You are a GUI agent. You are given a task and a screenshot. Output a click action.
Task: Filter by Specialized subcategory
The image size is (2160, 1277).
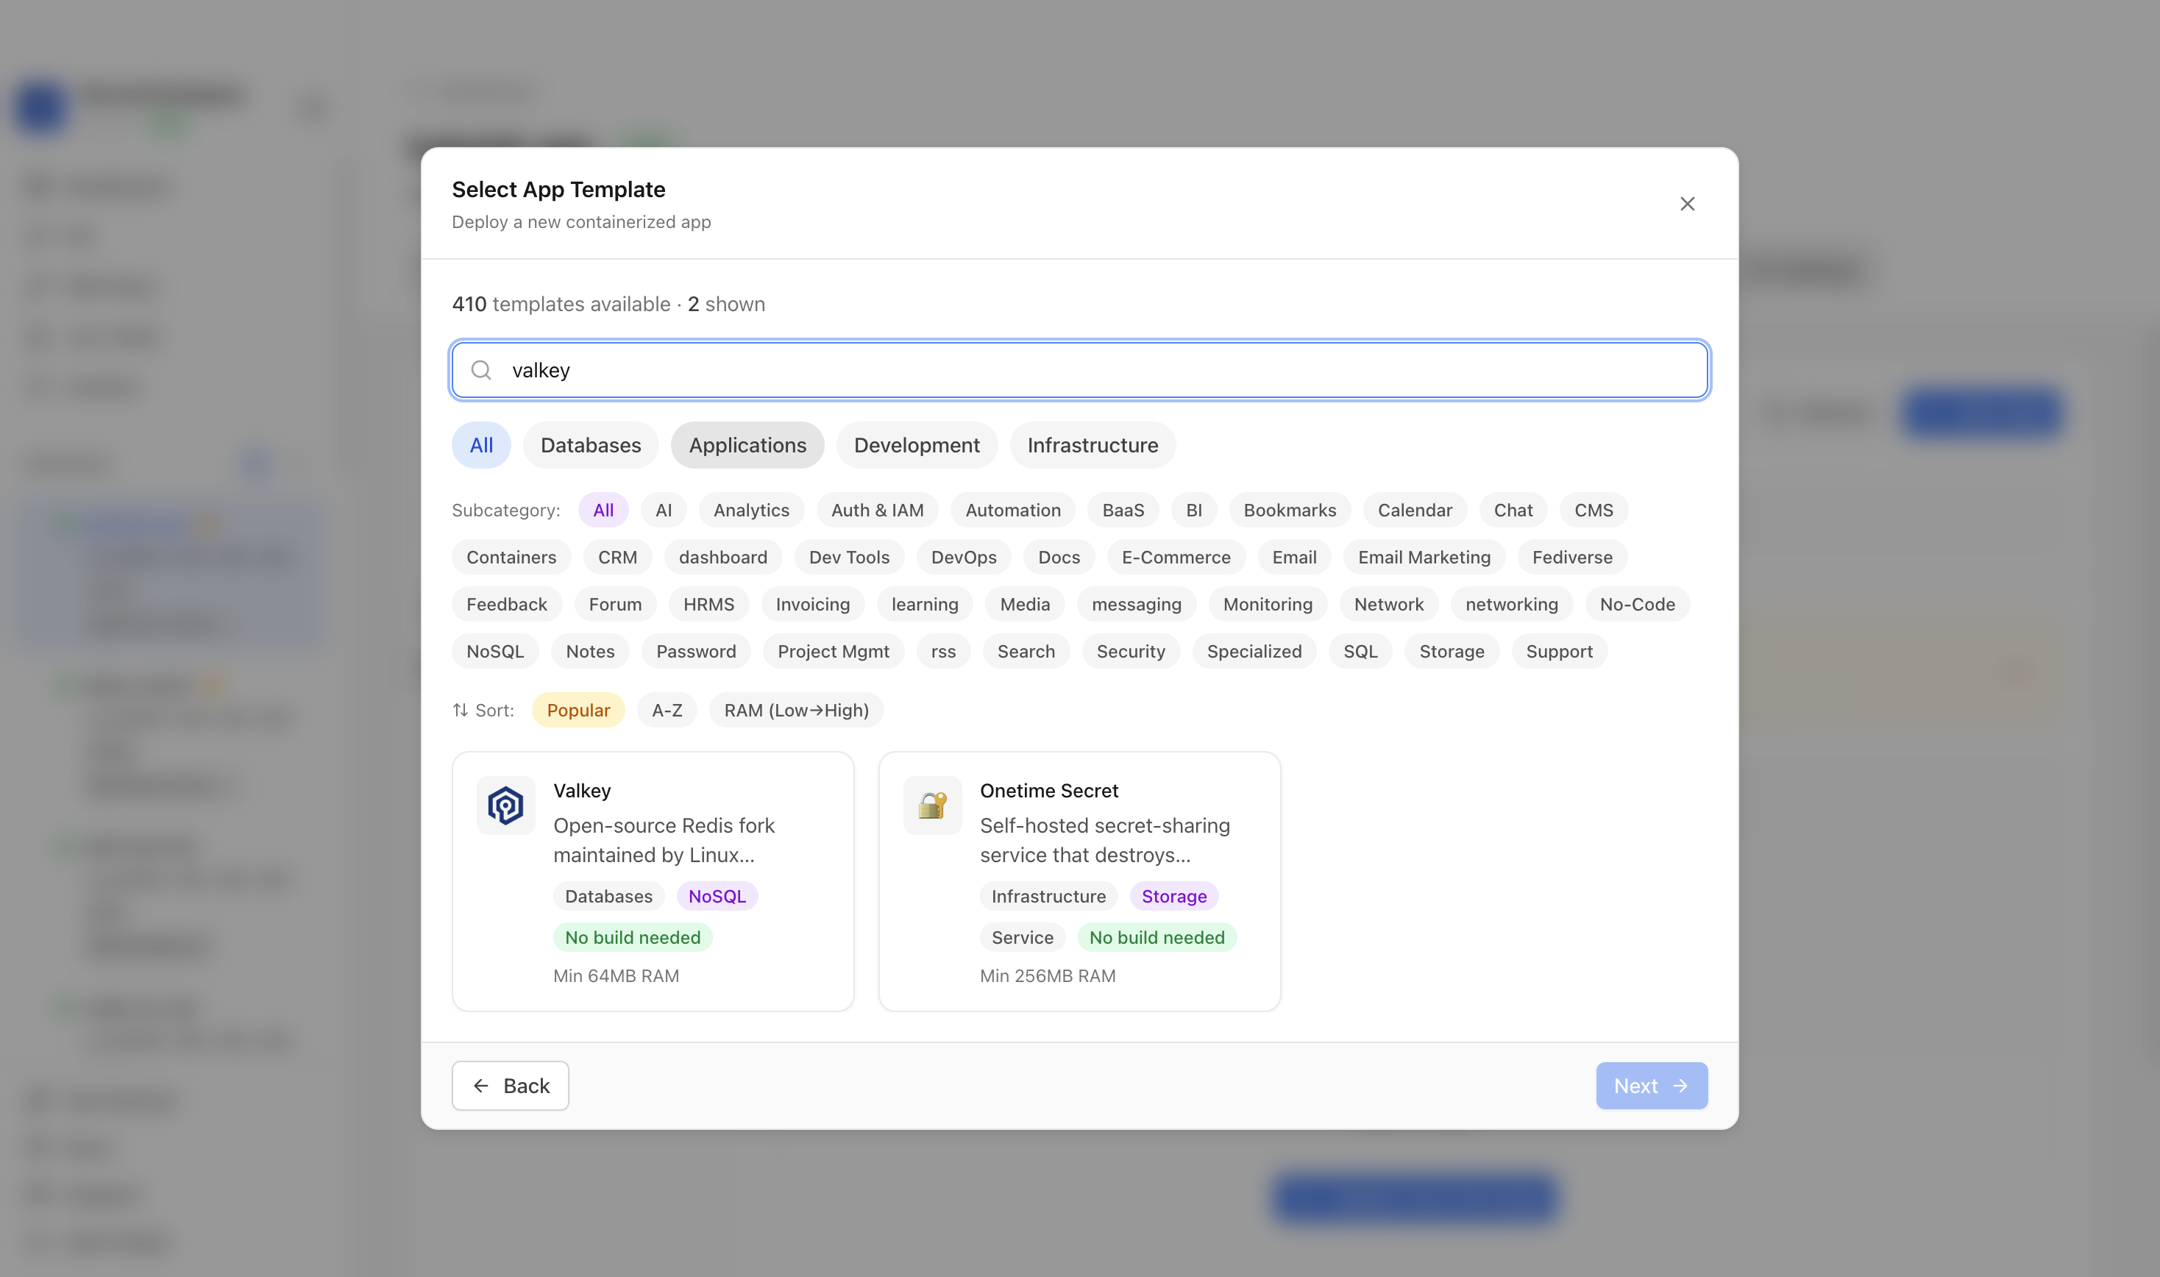coord(1254,652)
